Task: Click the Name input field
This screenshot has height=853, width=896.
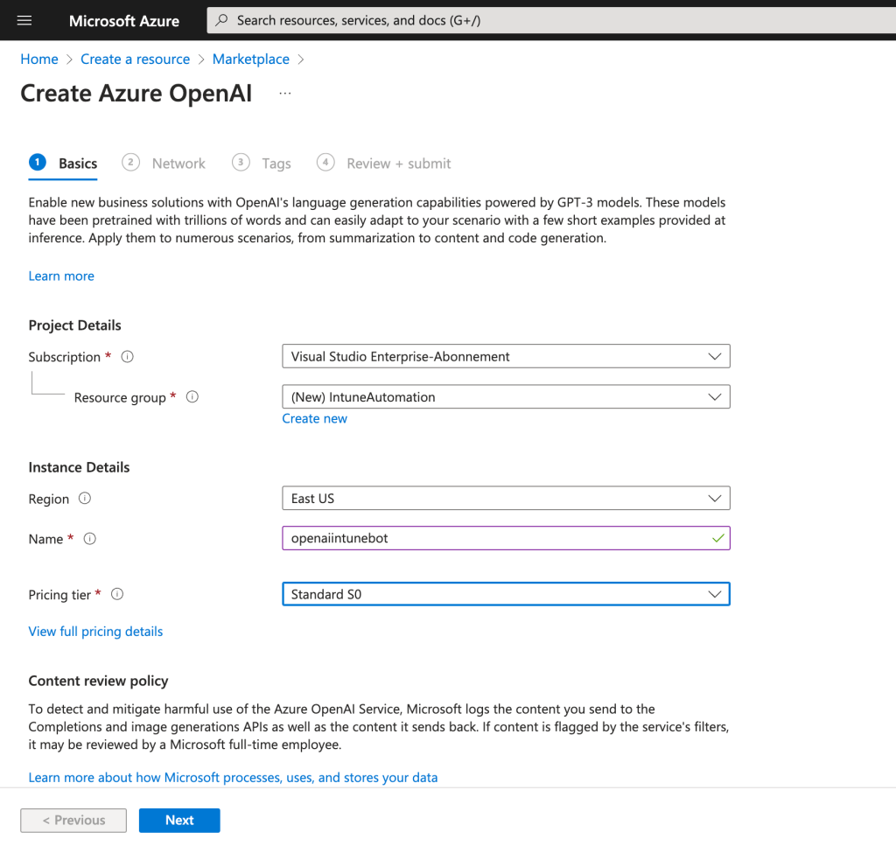Action: 494,539
